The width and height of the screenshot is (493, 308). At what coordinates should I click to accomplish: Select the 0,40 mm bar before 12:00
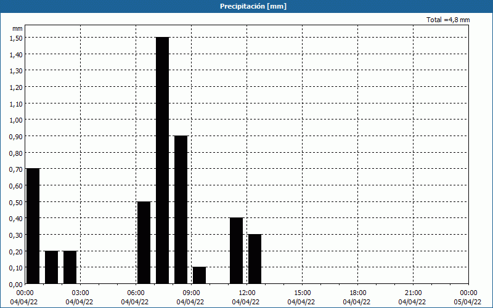click(237, 251)
